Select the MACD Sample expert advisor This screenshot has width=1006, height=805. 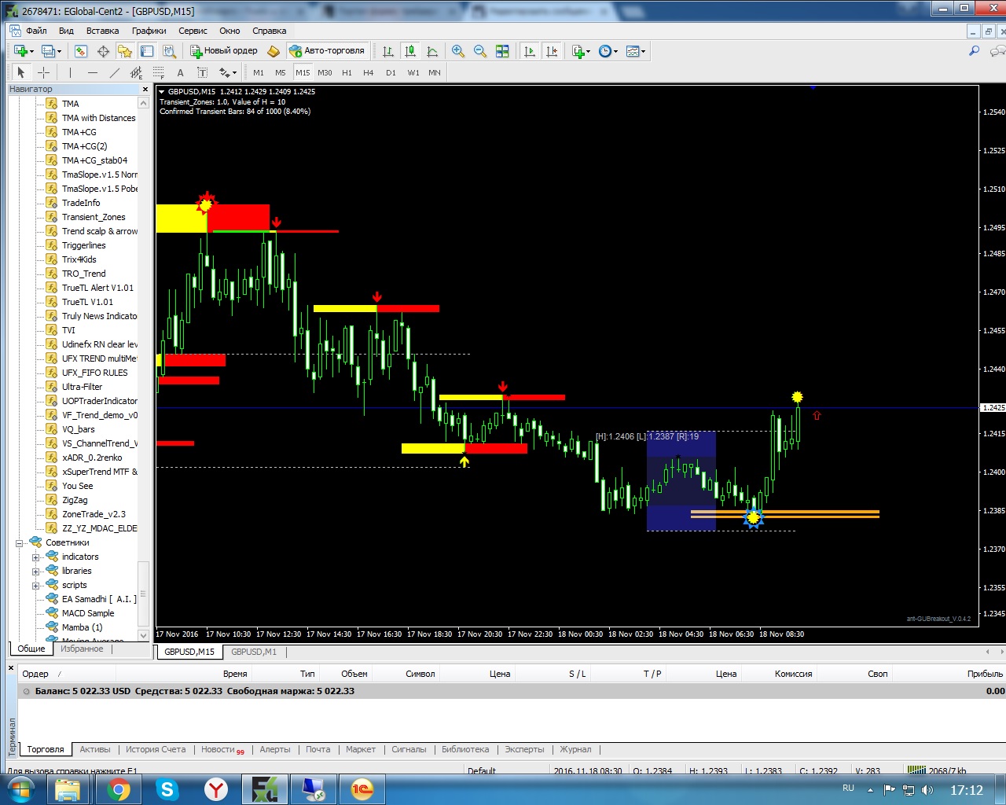(88, 613)
